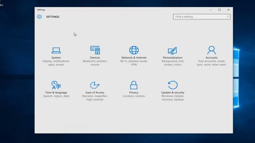
Task: Click the Privacy label text
Action: tap(134, 92)
